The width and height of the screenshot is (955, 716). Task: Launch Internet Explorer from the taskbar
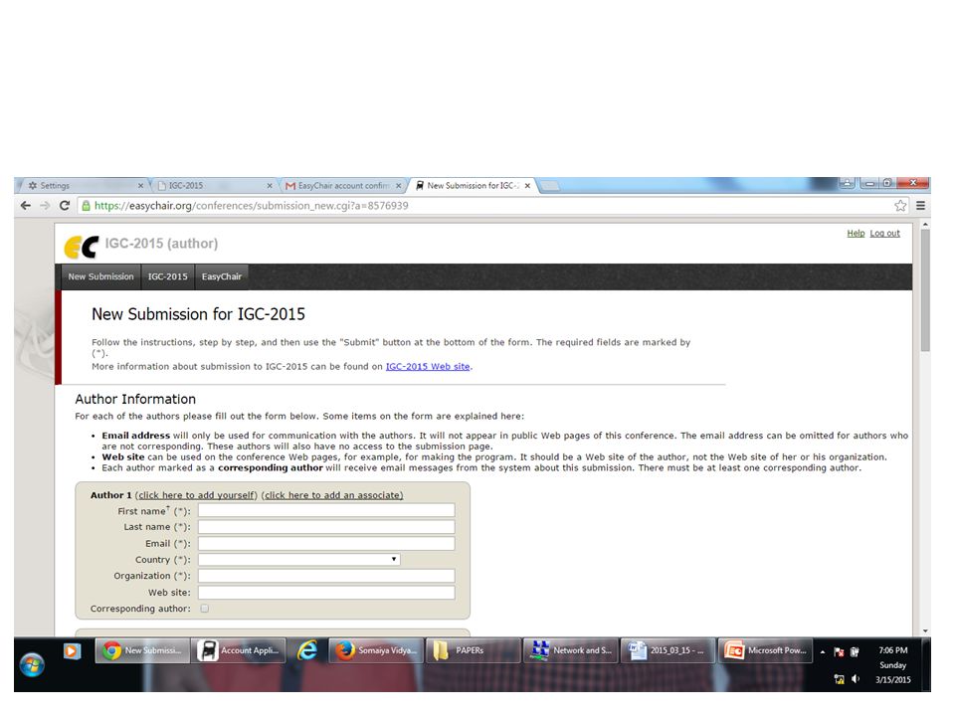click(x=307, y=650)
